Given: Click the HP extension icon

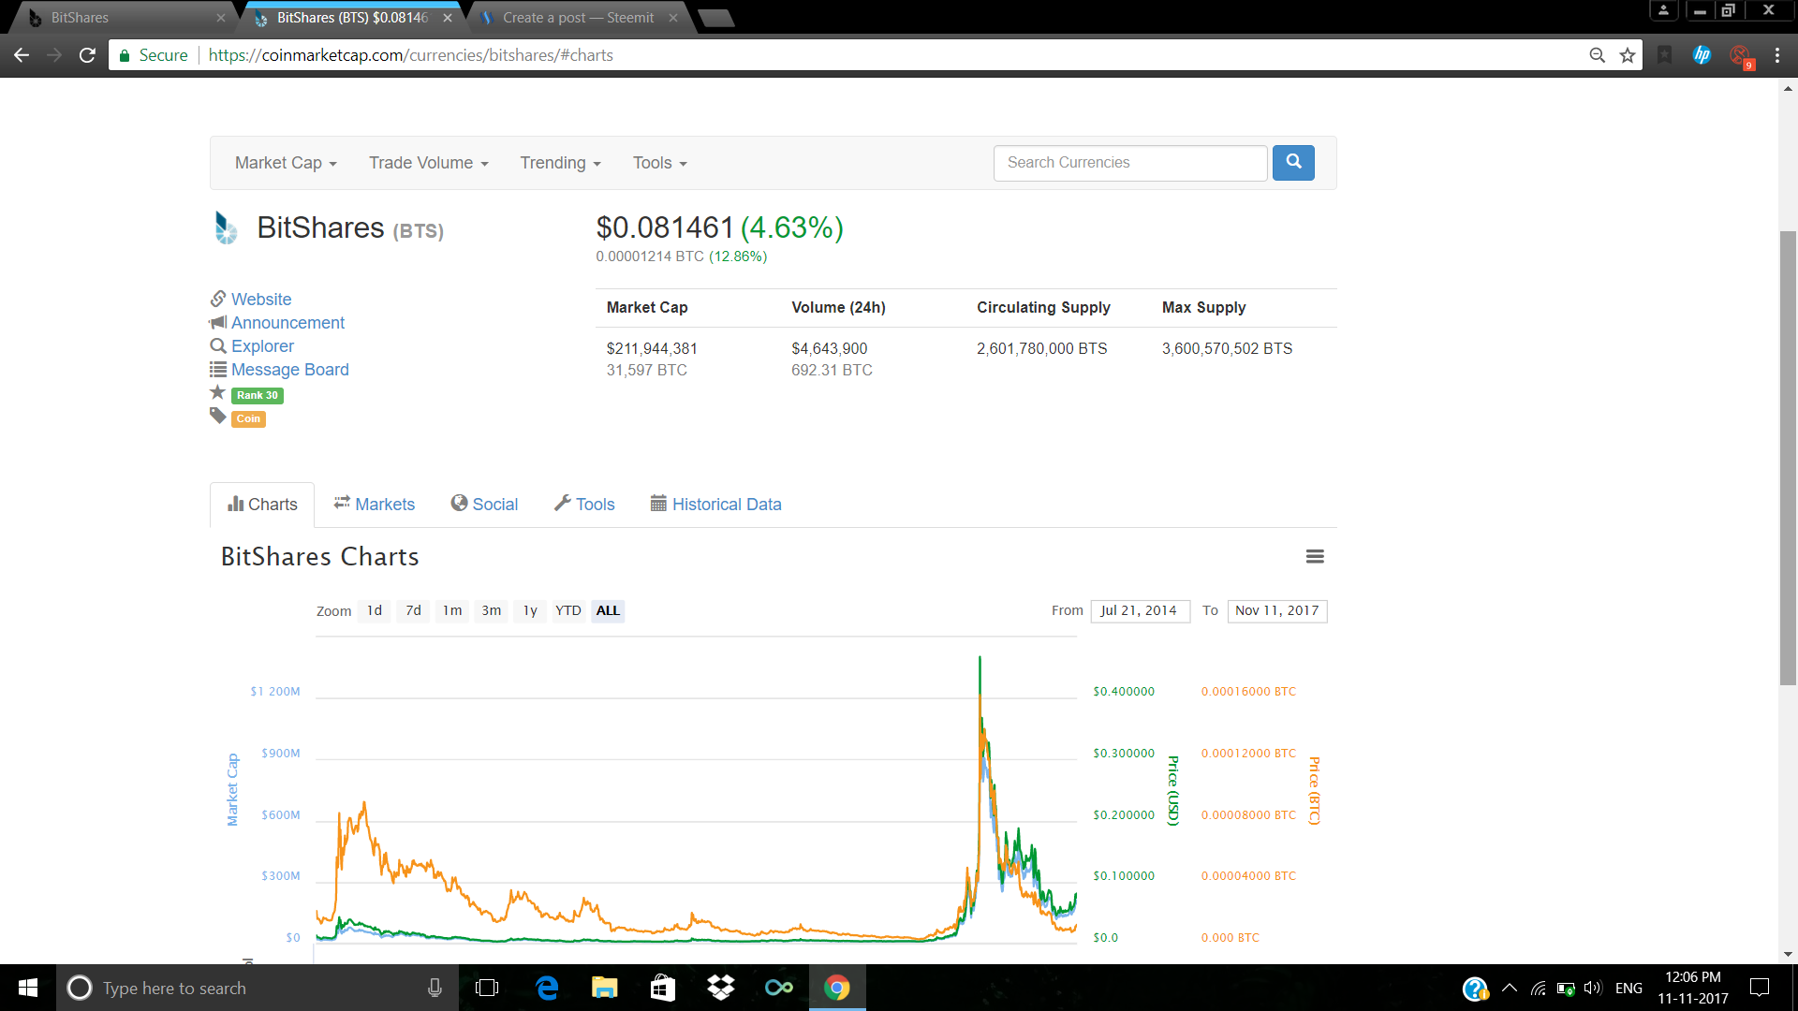Looking at the screenshot, I should pos(1702,55).
